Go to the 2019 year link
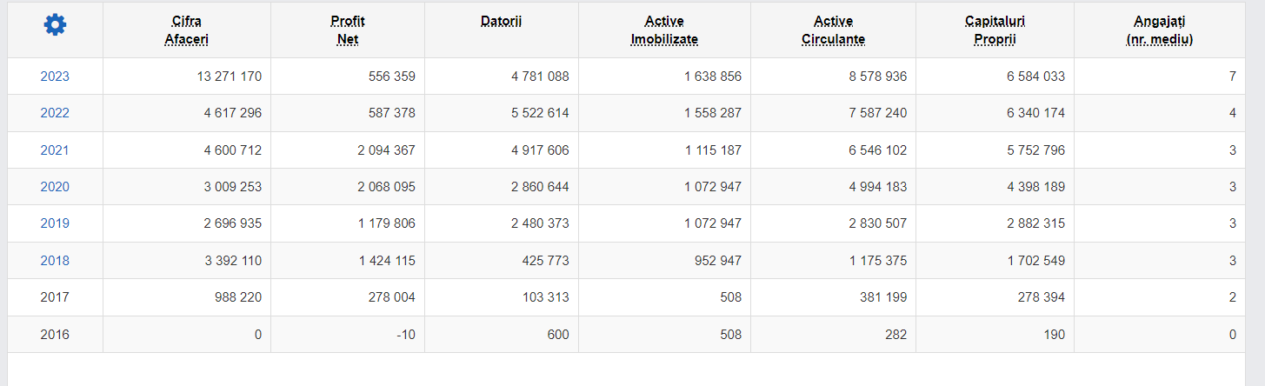Image resolution: width=1265 pixels, height=386 pixels. click(55, 223)
